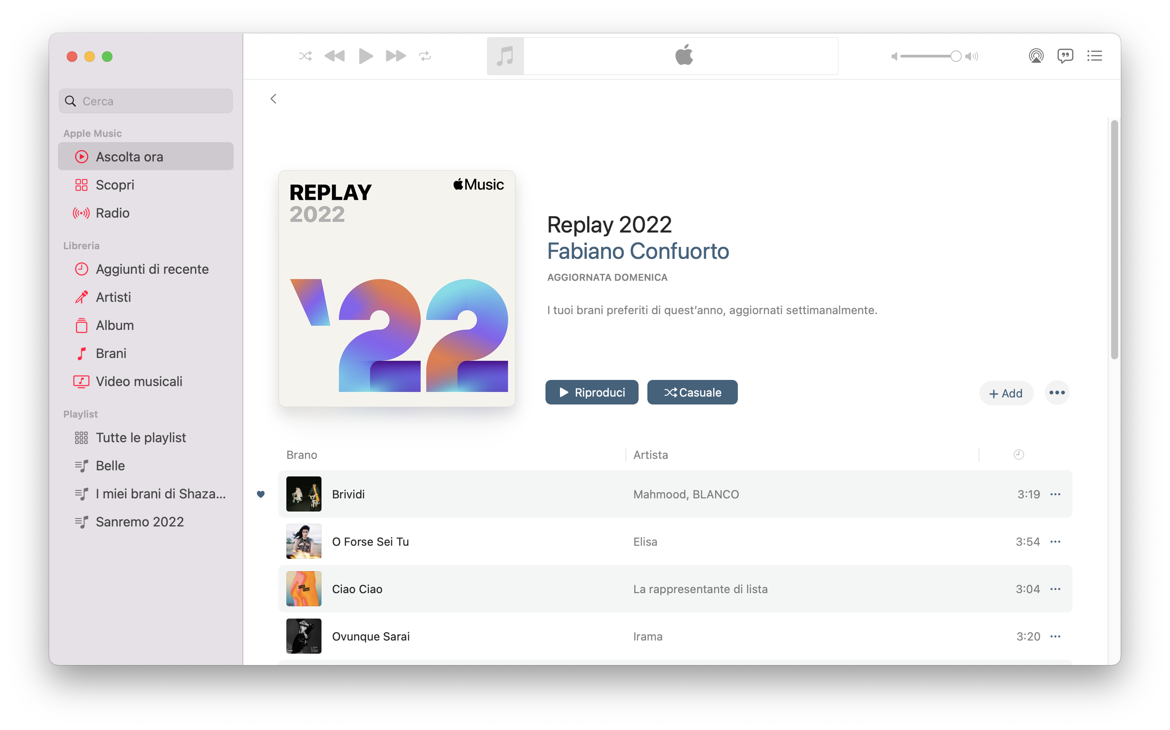Viewport: 1170px width, 730px height.
Task: Click the Replay 2022 playlist title
Action: [x=610, y=225]
